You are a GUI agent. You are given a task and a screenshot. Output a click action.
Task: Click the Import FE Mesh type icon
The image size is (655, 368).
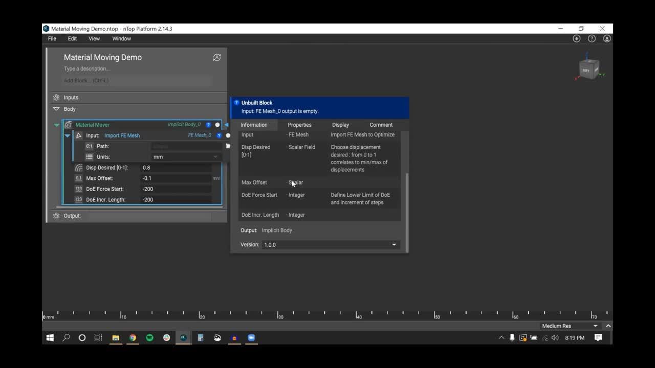(x=78, y=135)
